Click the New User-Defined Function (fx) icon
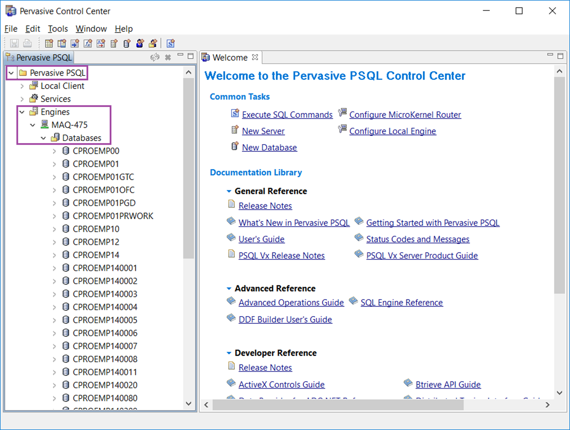The width and height of the screenshot is (570, 430). click(x=88, y=43)
